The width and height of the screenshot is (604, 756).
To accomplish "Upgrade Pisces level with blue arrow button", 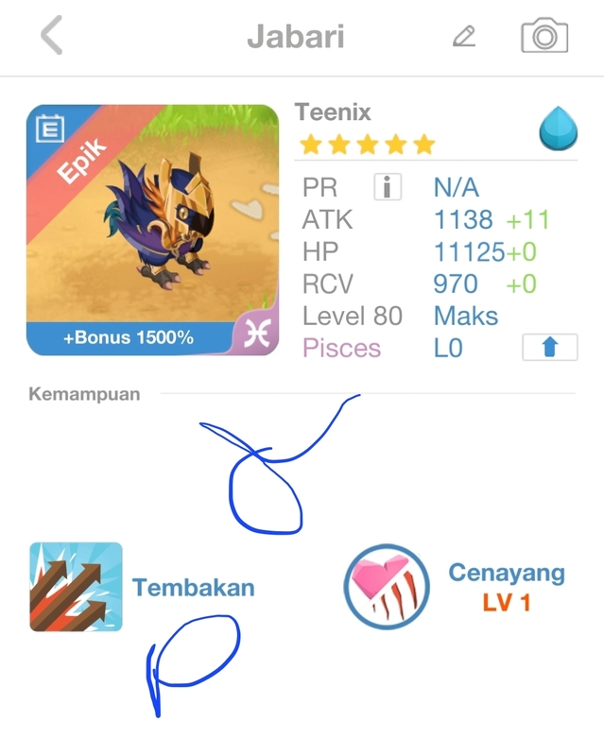I will 549,347.
